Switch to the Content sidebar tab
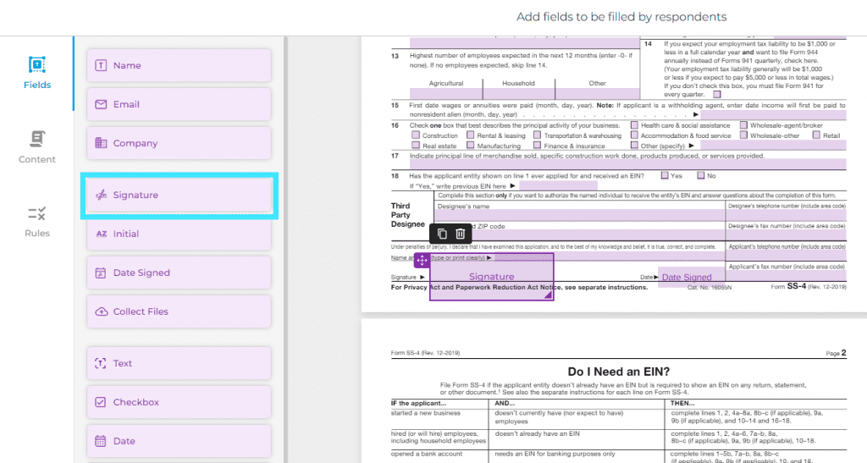Viewport: 867px width, 463px height. tap(37, 147)
